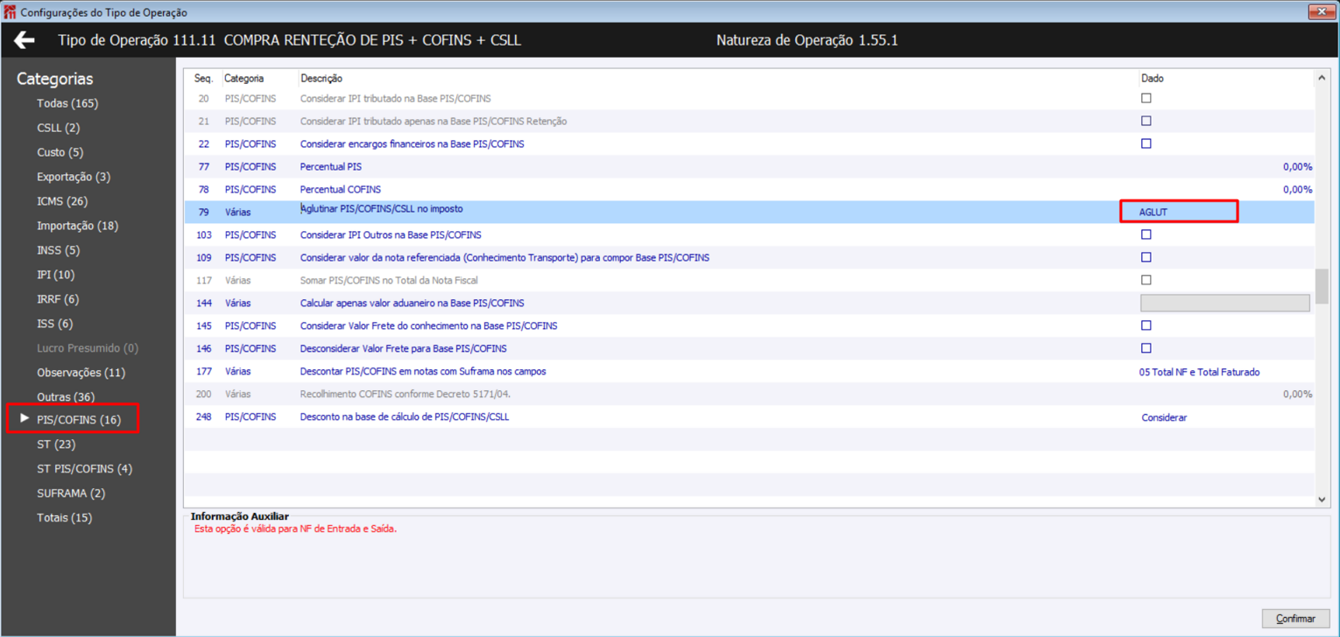Select the Totais (15) category
The image size is (1340, 637).
click(64, 518)
